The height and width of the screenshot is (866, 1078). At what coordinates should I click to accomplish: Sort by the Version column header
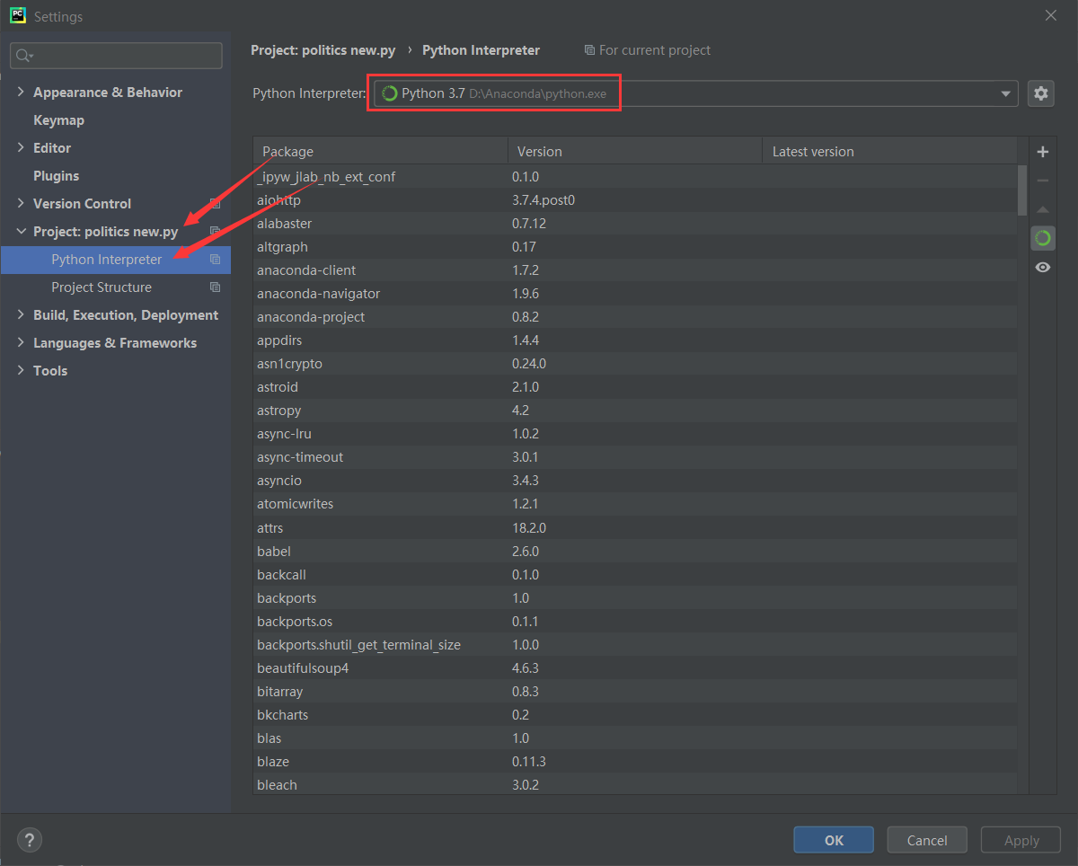[635, 151]
